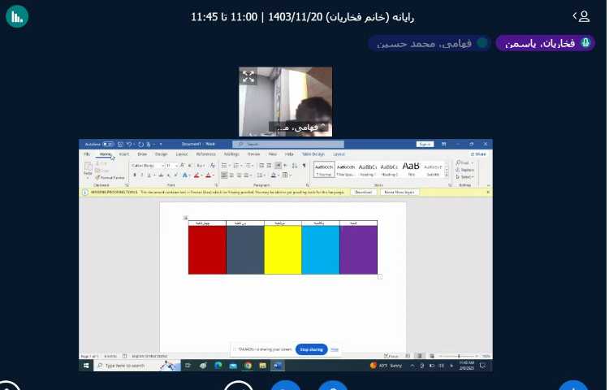Apply the text highlight color

pos(197,175)
